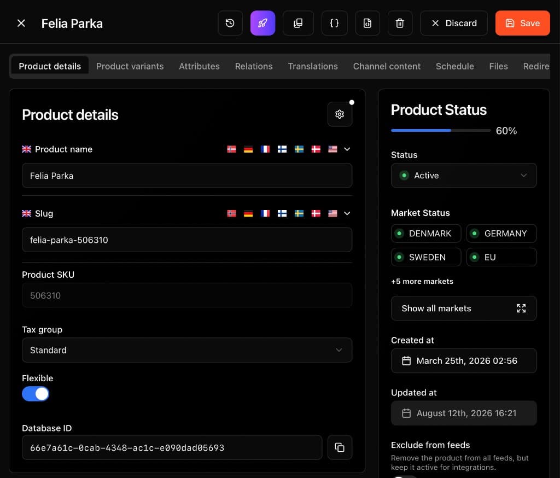Viewport: 560px width, 478px height.
Task: Close the Felia Parka product editor
Action: pos(21,23)
